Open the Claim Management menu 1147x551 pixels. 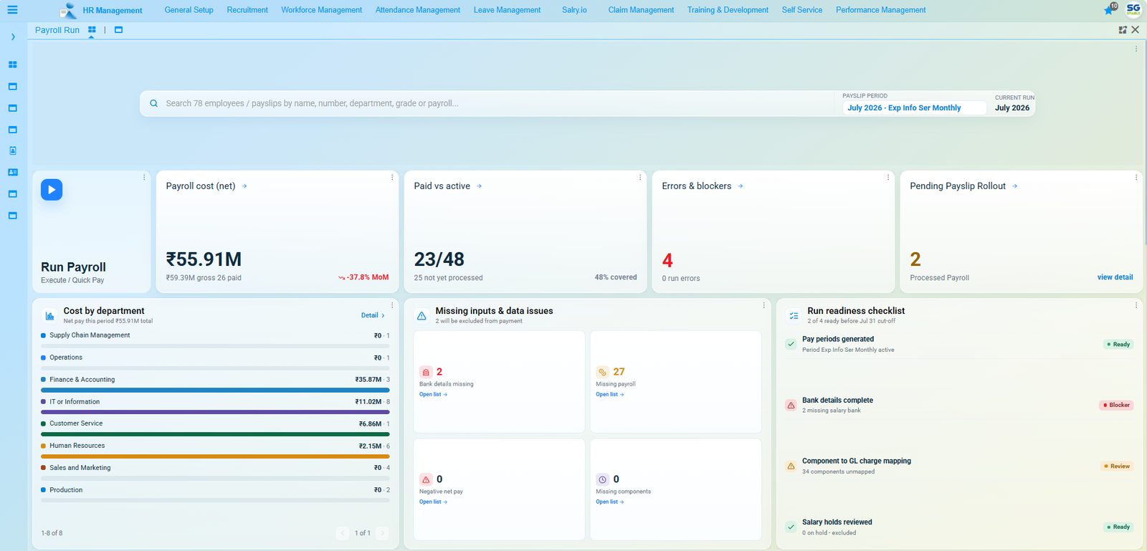point(641,10)
